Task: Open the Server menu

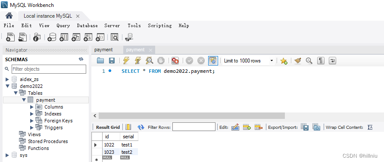Action: click(x=112, y=25)
